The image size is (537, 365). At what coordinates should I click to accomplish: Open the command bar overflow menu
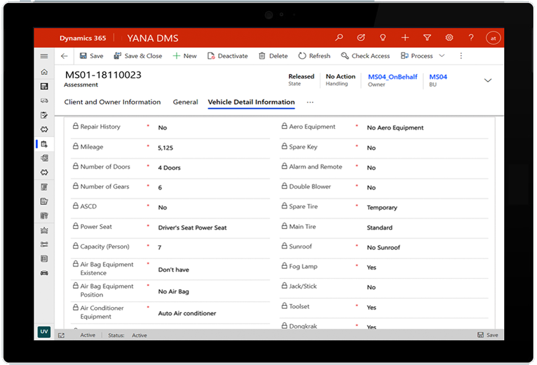pos(461,56)
